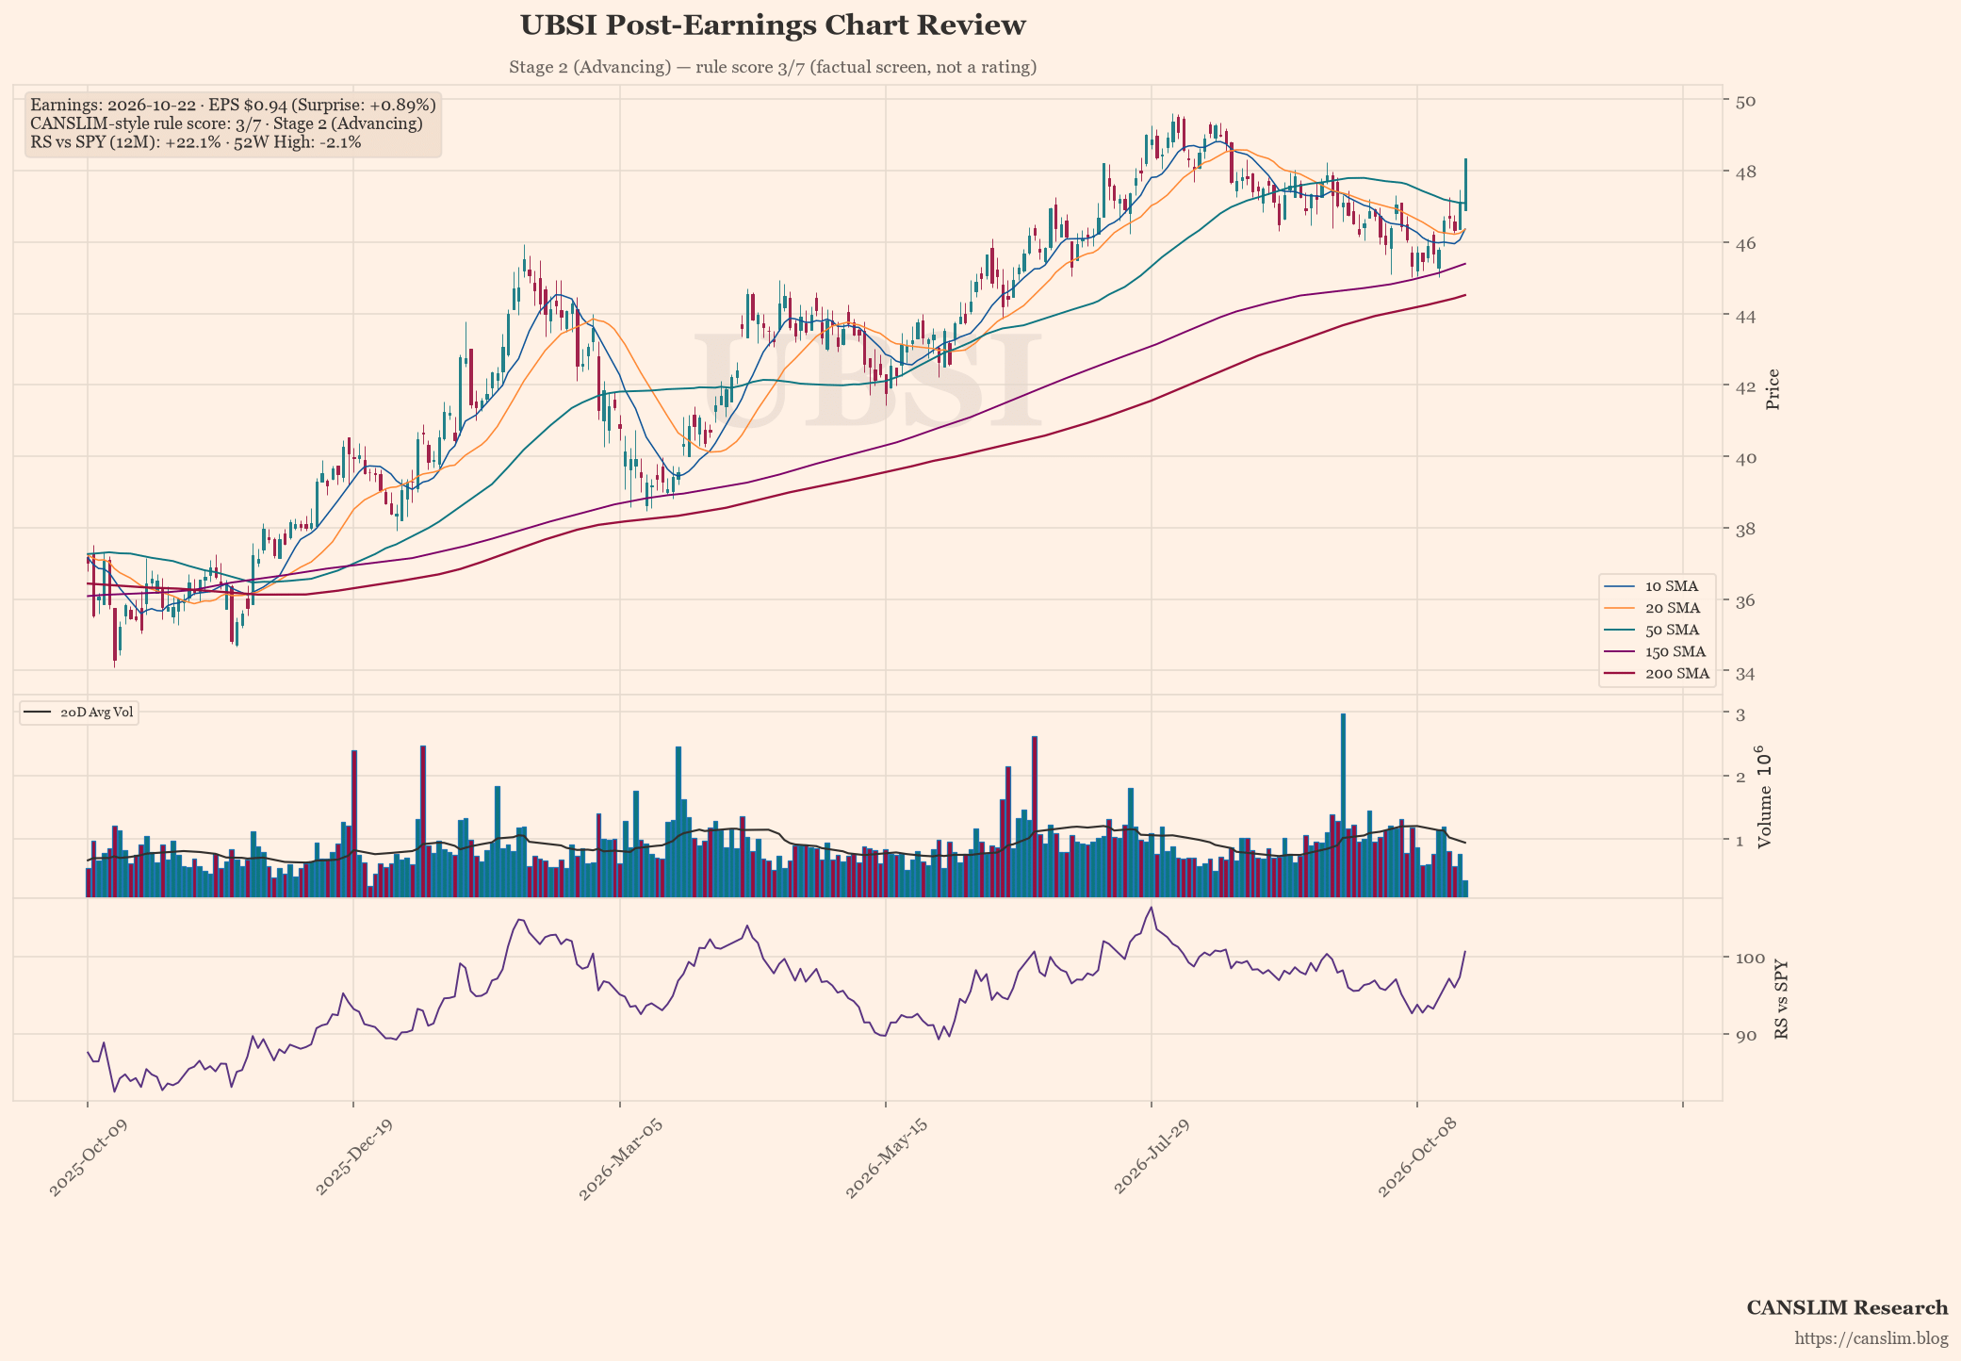Click the chart title 'UBSI Post-Earnings Chart Review'
The image size is (1961, 1361).
click(x=773, y=25)
